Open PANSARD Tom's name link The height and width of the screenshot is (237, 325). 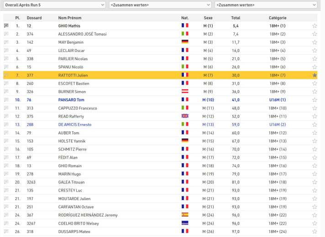click(71, 100)
